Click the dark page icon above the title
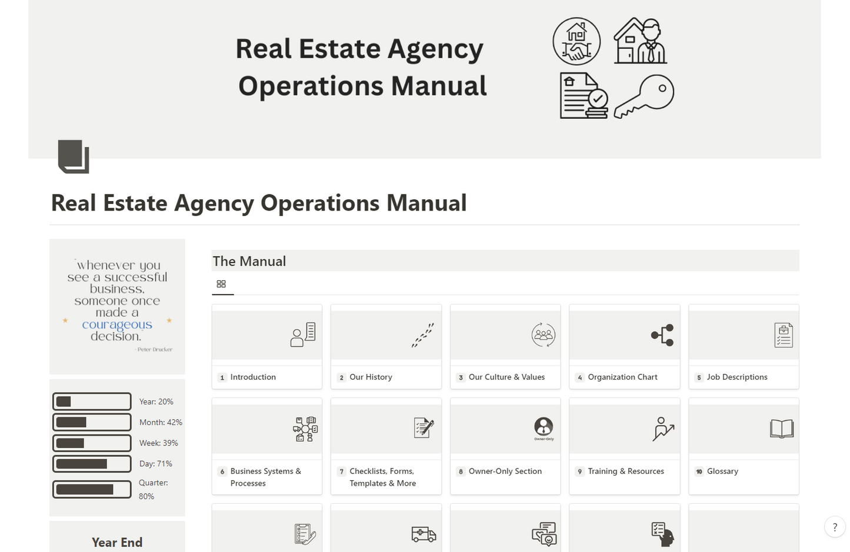This screenshot has height=552, width=850. coord(74,156)
